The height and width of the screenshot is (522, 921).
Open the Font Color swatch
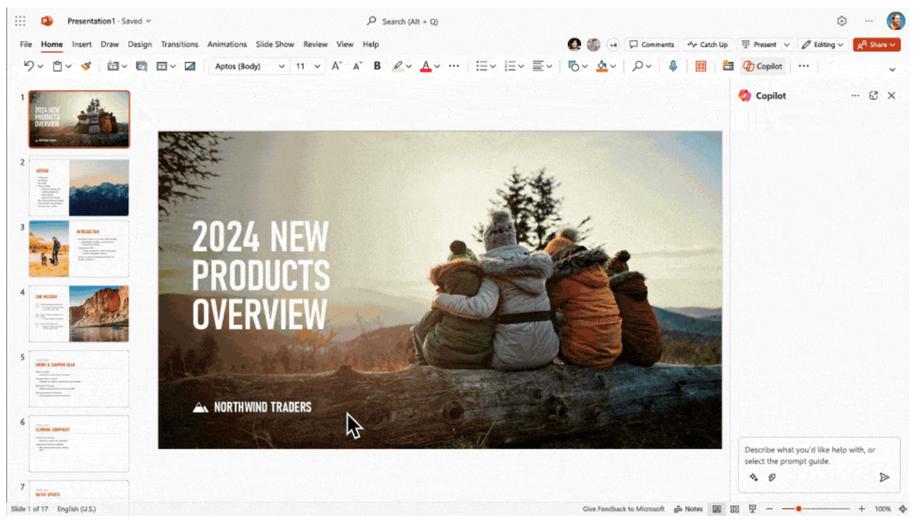pos(427,66)
